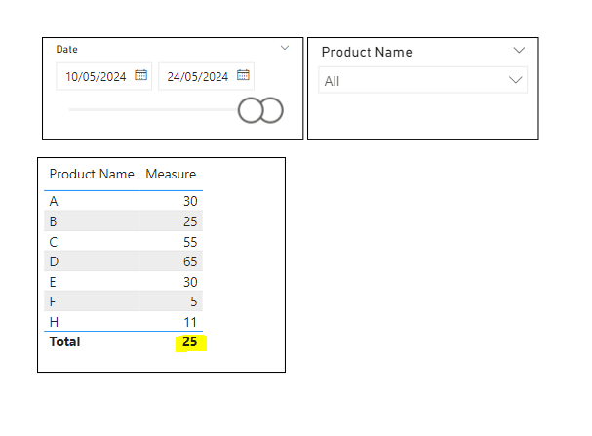Open the Product Name 'All' dropdown
The image size is (592, 436).
coord(423,80)
